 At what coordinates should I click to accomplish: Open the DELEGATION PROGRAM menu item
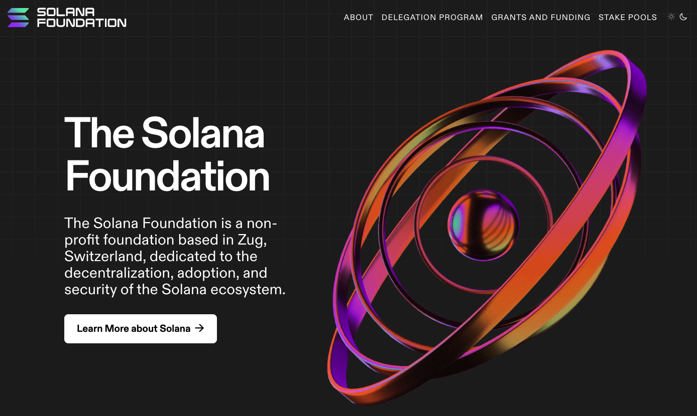(x=432, y=17)
